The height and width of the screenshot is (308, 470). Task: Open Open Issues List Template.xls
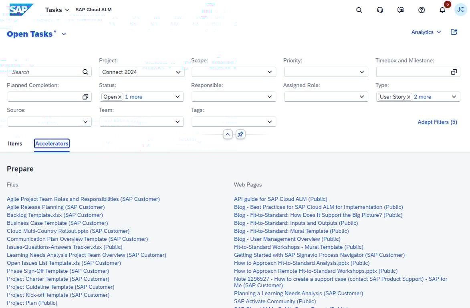[x=64, y=263]
